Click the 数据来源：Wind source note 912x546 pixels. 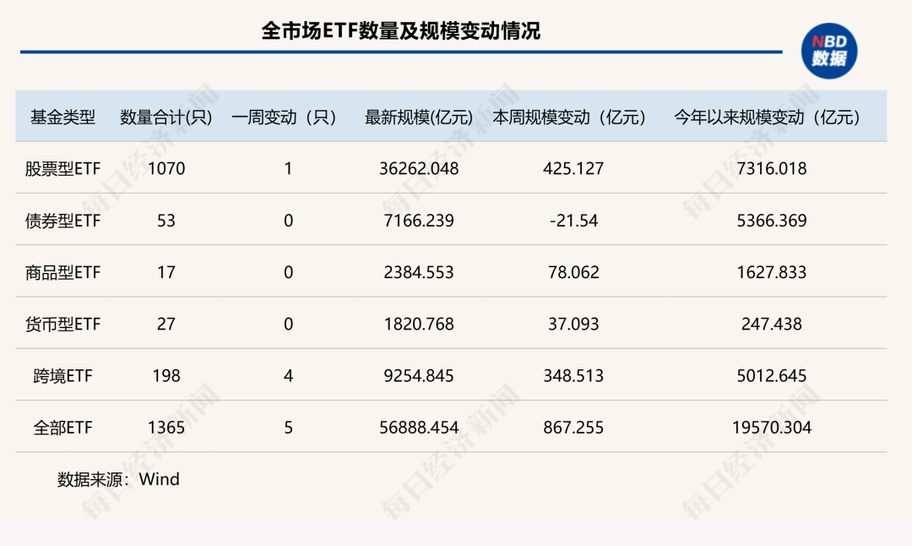click(x=118, y=480)
